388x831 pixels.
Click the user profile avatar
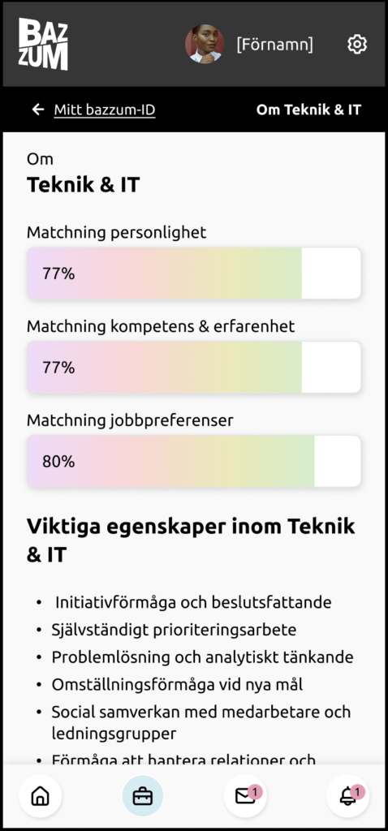click(205, 44)
